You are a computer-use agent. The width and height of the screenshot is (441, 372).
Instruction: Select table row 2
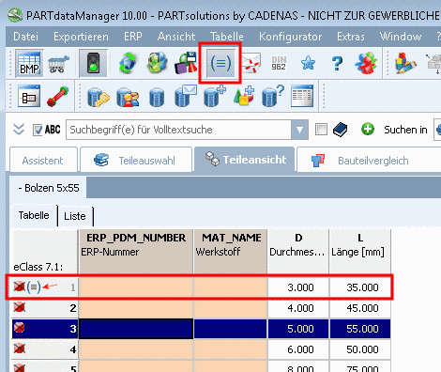pyautogui.click(x=201, y=308)
